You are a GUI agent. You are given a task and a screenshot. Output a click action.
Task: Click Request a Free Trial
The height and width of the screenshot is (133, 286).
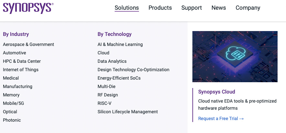[x=221, y=119]
